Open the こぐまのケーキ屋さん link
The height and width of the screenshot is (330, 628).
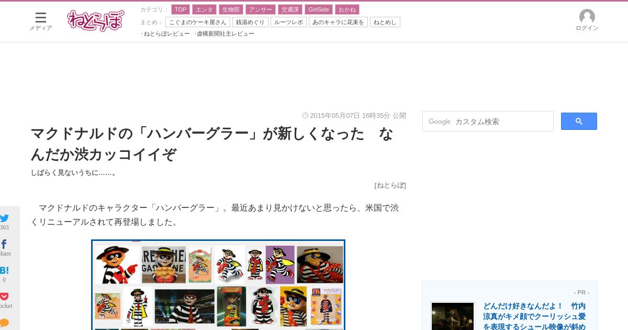coord(198,22)
